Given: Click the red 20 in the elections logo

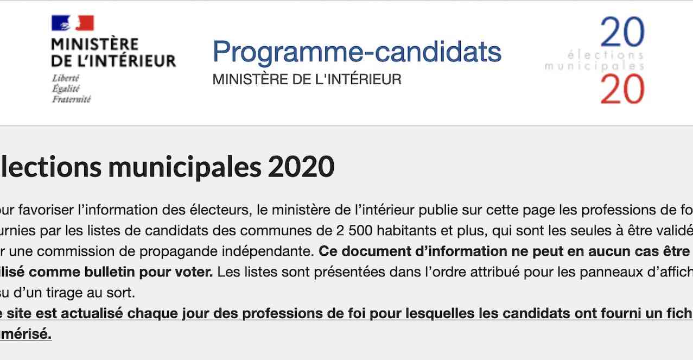Looking at the screenshot, I should [622, 89].
